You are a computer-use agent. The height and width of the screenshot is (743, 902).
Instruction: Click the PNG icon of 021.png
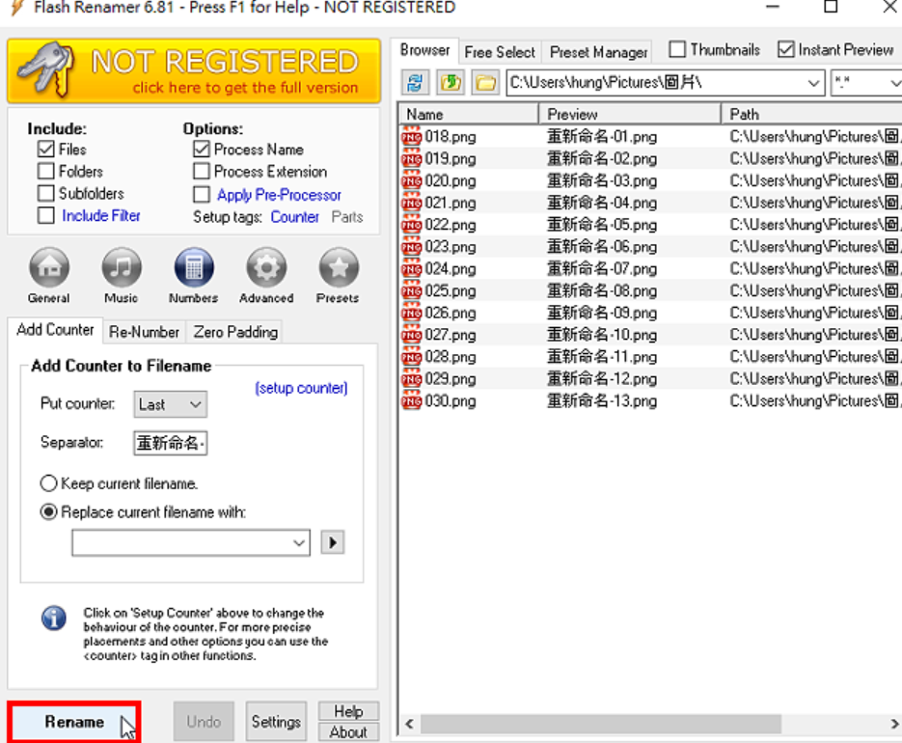click(x=411, y=203)
